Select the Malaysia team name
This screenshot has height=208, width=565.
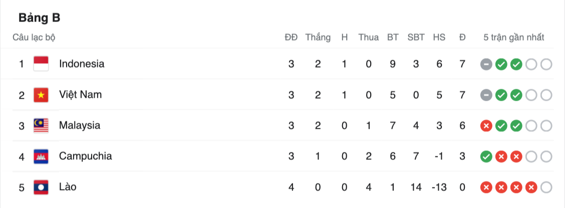tap(80, 125)
